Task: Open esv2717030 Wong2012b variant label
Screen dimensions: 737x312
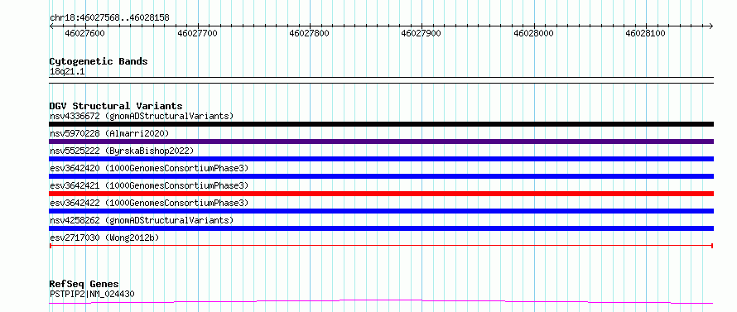Action: click(104, 238)
